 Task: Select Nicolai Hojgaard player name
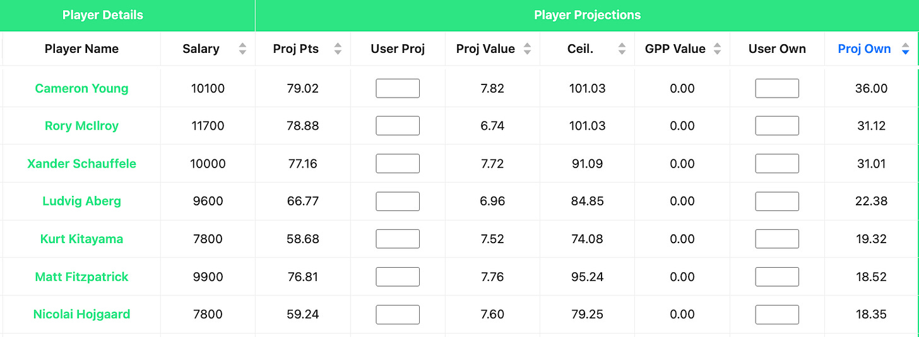[x=81, y=314]
